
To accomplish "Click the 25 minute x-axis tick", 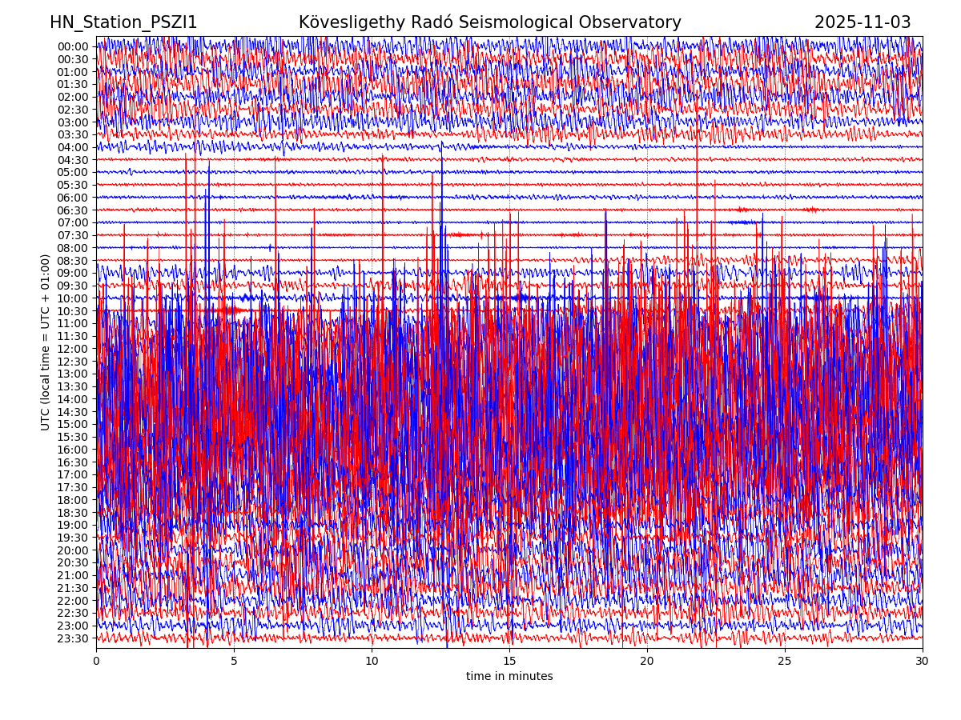I will pos(785,661).
